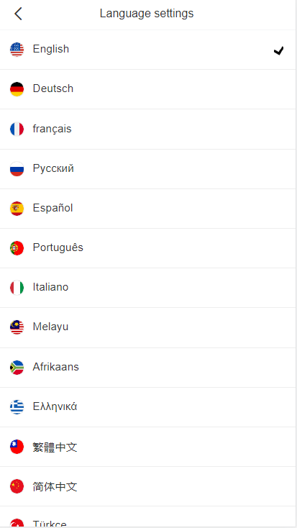The height and width of the screenshot is (528, 297).
Task: Select the partially visible Türkçe option
Action: [x=148, y=517]
